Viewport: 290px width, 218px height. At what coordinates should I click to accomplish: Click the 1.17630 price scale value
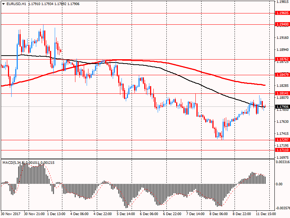pyautogui.click(x=283, y=122)
